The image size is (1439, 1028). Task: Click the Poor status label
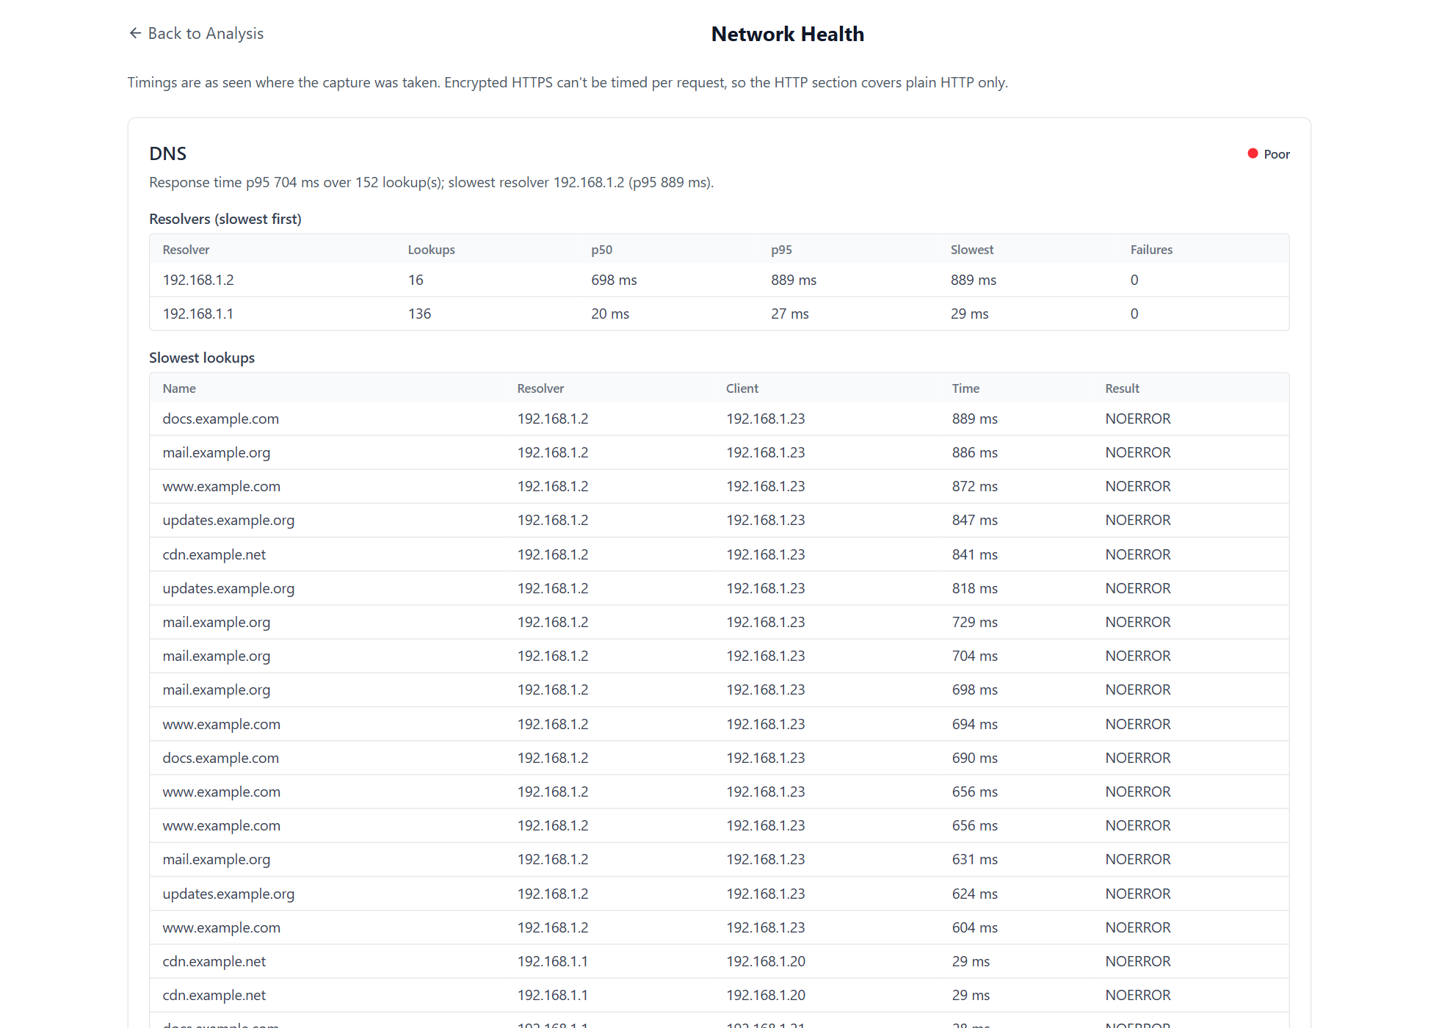point(1277,154)
